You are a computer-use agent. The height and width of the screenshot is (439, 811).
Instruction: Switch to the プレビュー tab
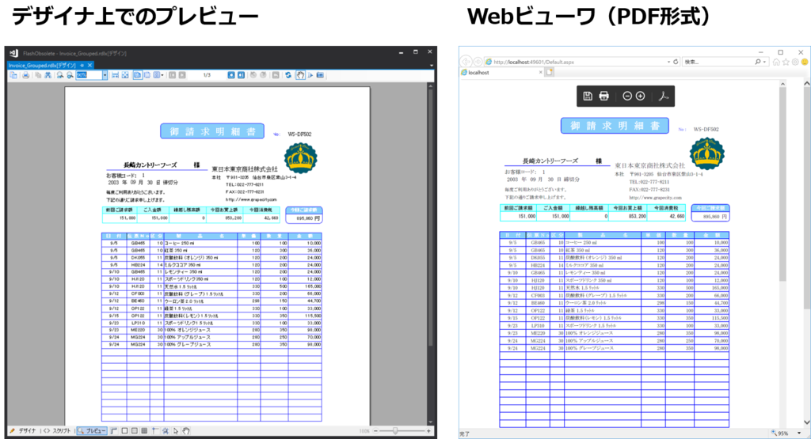point(92,431)
